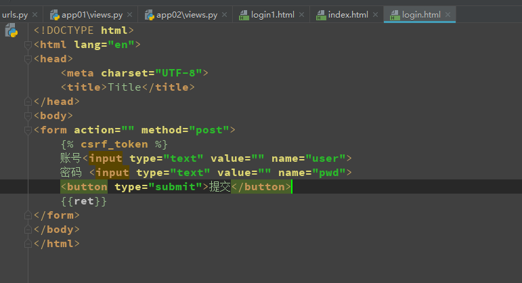Collapse the form action block
522x283 pixels.
click(28, 130)
